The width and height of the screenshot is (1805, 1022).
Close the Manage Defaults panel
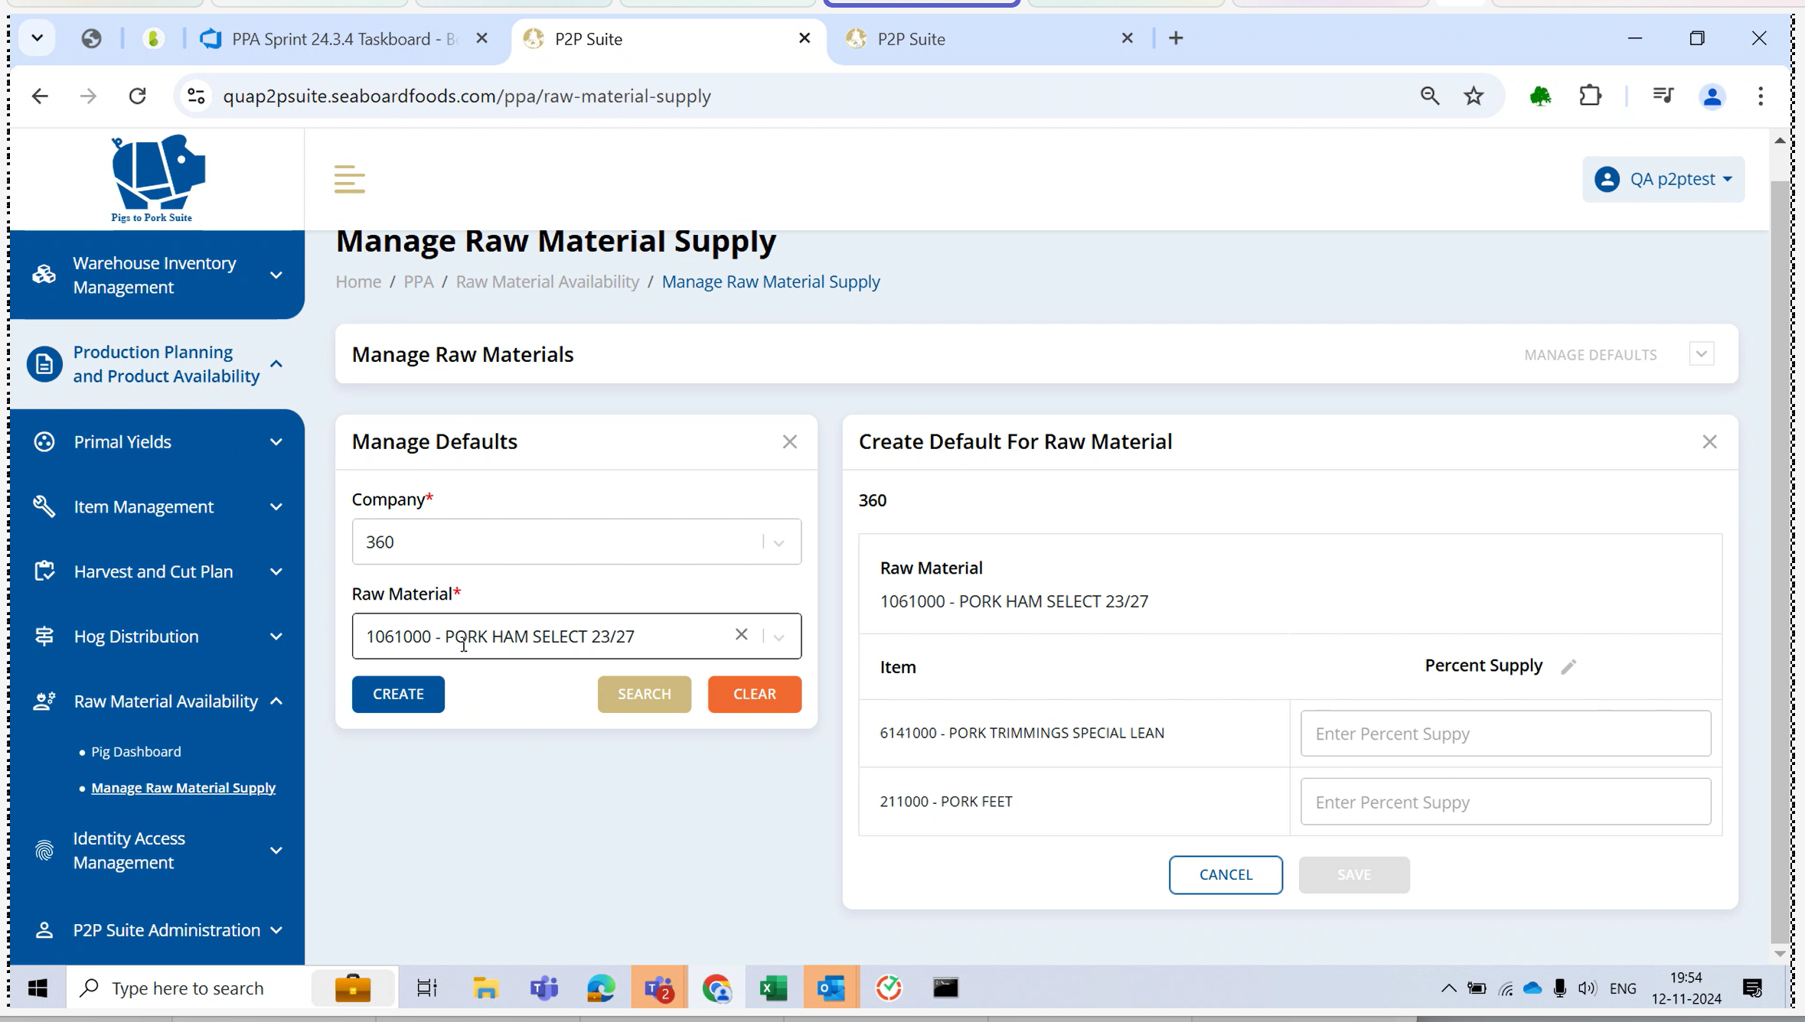point(789,442)
